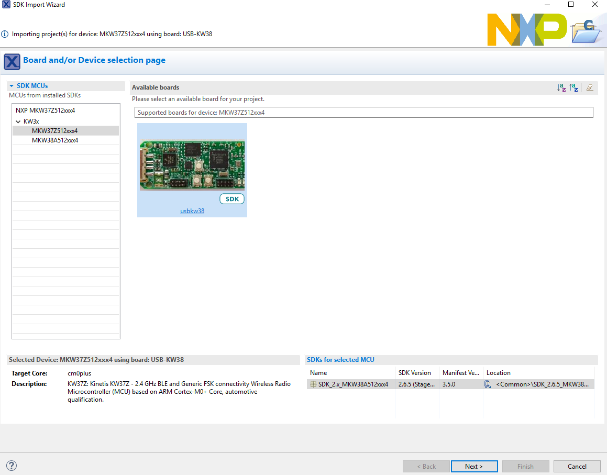This screenshot has width=607, height=475.
Task: Click the info icon beside the import message
Action: pos(5,34)
